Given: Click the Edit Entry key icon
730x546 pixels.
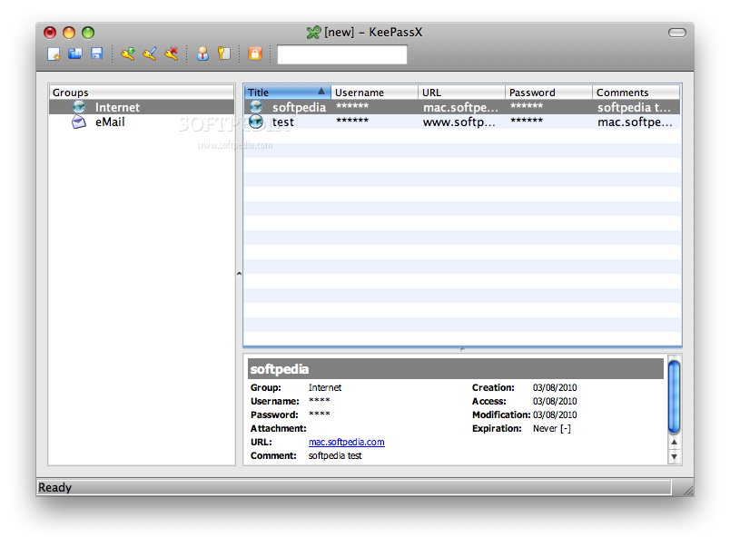Looking at the screenshot, I should pyautogui.click(x=149, y=54).
